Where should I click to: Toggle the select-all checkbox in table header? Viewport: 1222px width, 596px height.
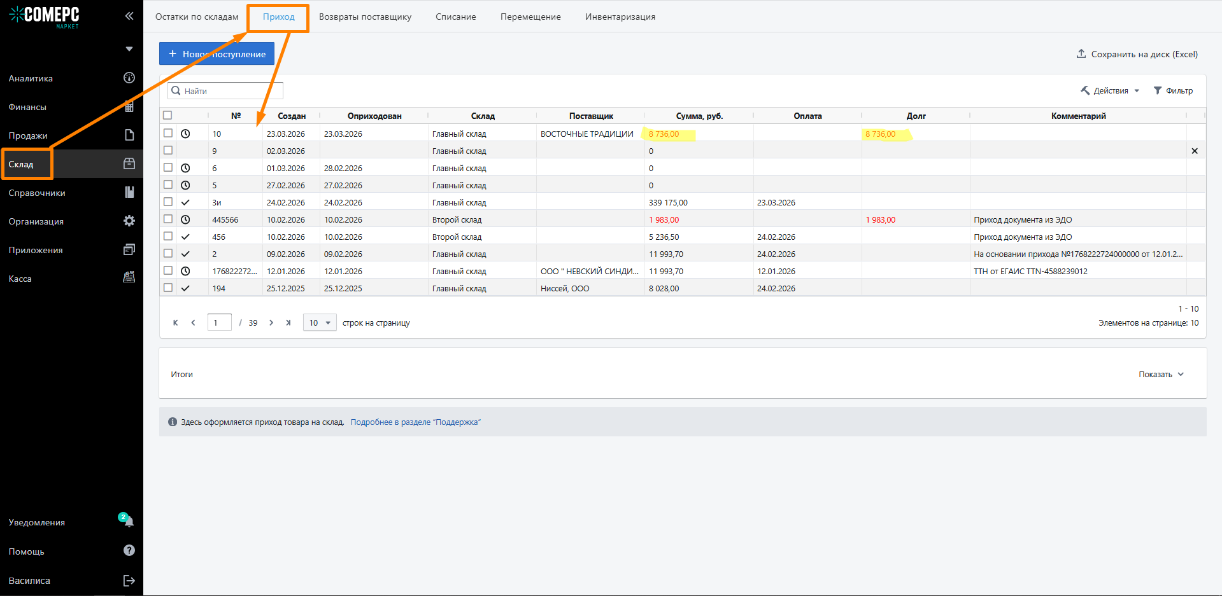coord(167,115)
